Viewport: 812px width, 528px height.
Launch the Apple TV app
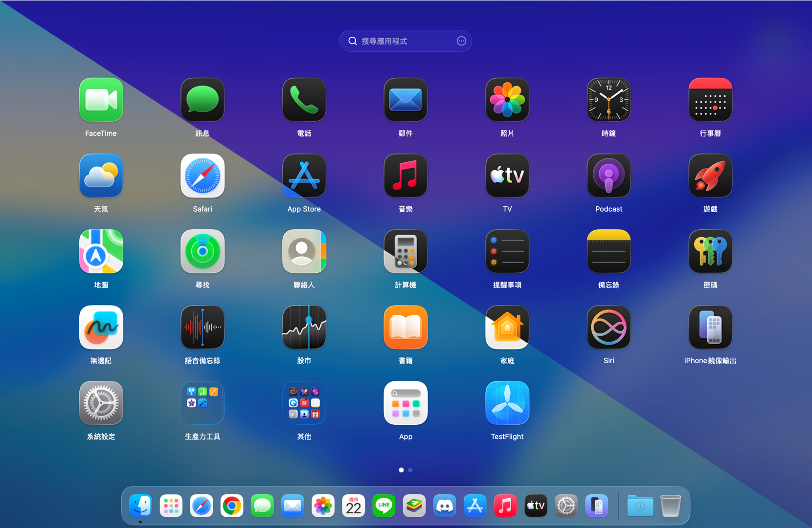tap(507, 176)
